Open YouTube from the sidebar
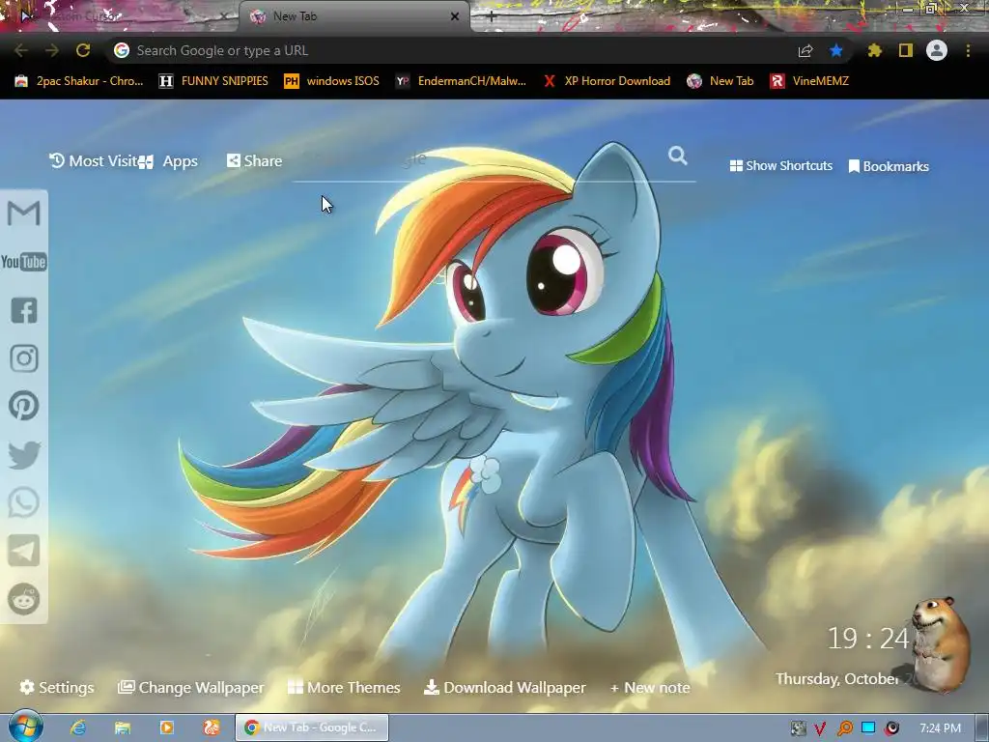Screen dimensions: 989x742 pyautogui.click(x=24, y=262)
